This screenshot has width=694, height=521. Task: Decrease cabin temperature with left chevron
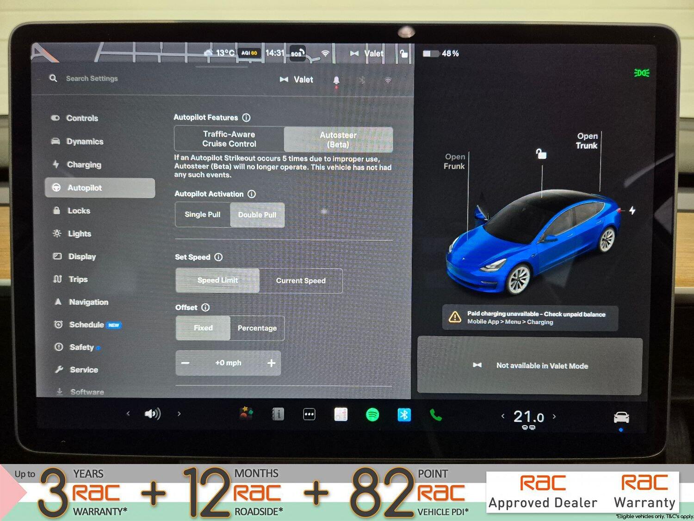(x=503, y=416)
